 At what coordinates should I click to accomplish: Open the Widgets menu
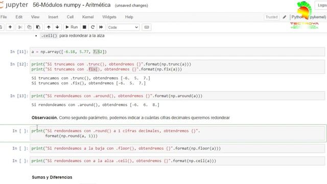(109, 17)
